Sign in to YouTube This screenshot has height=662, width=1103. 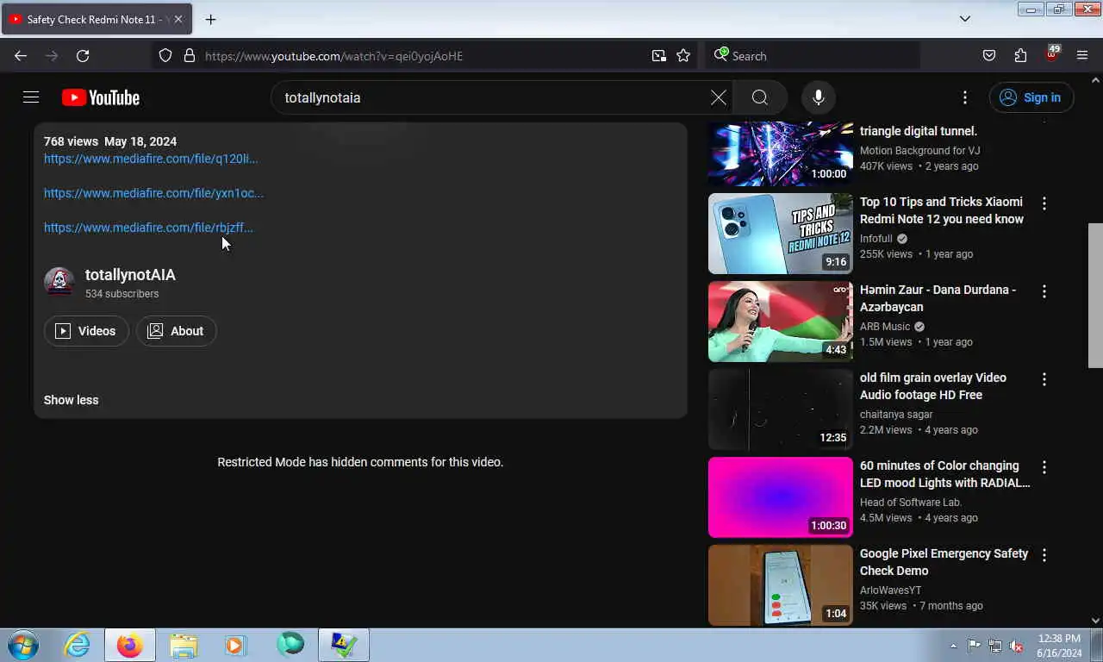coord(1031,97)
